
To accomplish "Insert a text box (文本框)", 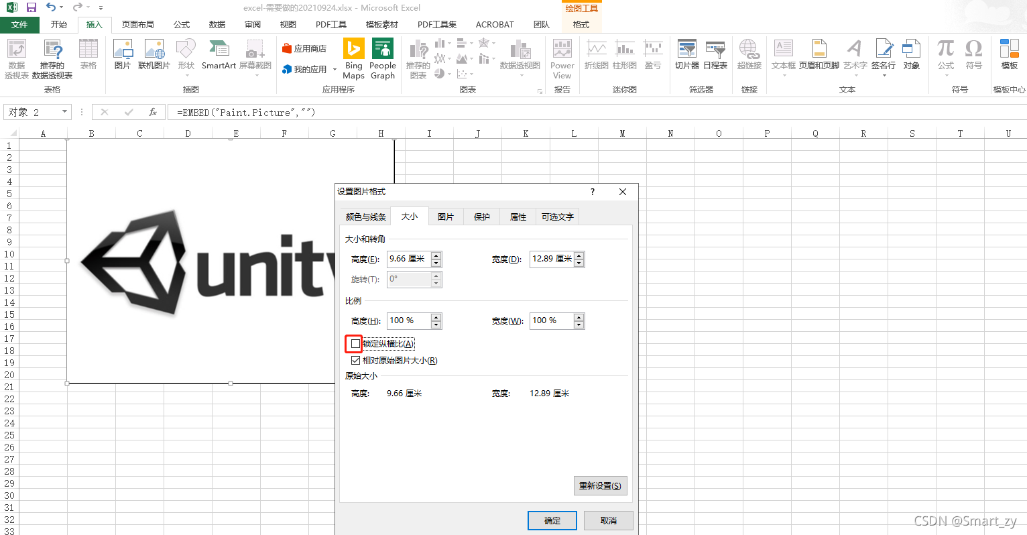I will click(x=784, y=57).
